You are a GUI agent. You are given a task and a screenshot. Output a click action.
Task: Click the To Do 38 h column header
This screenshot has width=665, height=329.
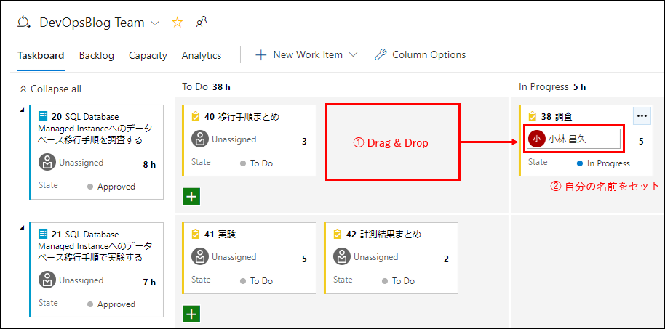coord(206,87)
